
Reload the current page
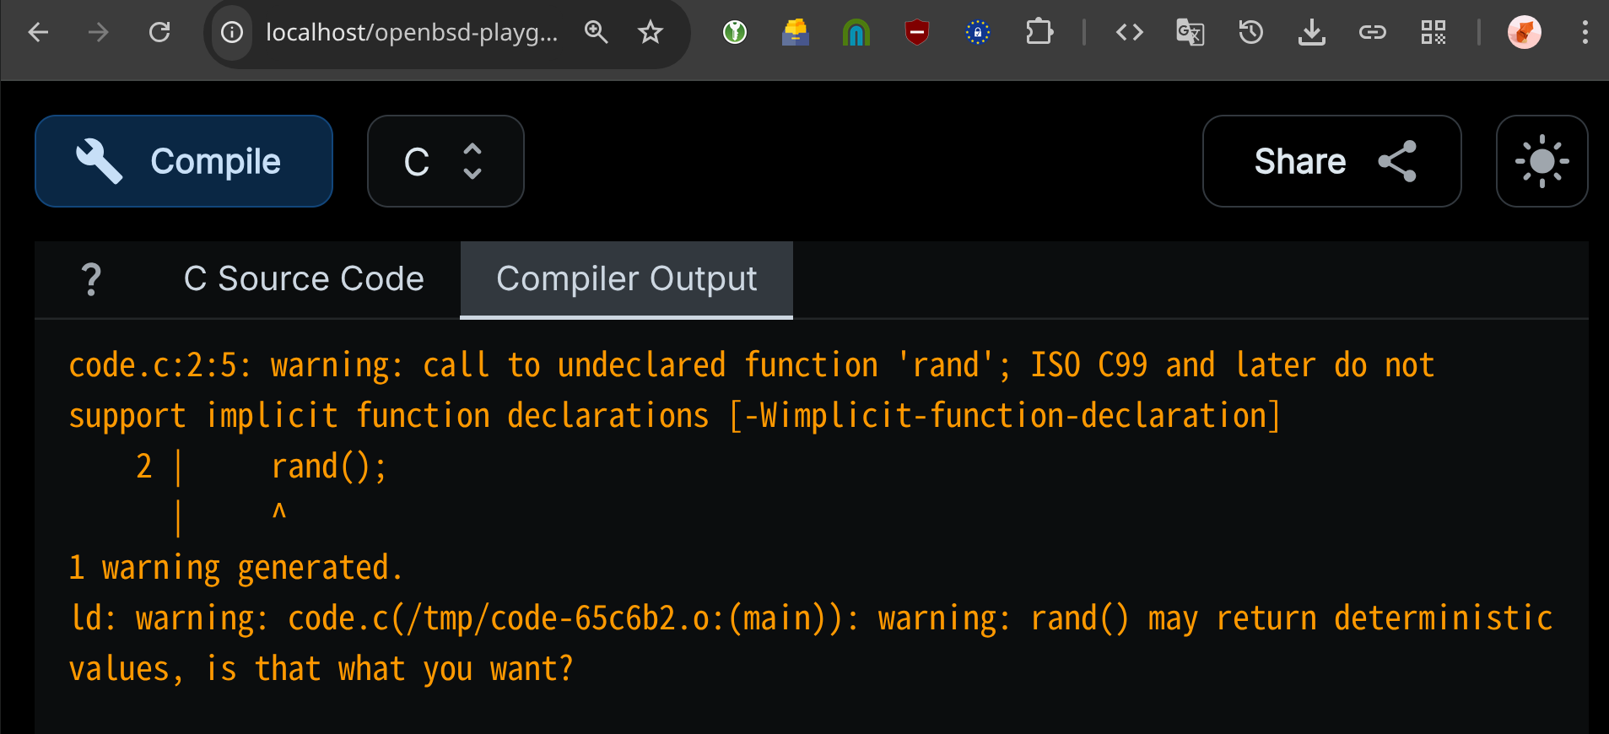click(x=159, y=33)
